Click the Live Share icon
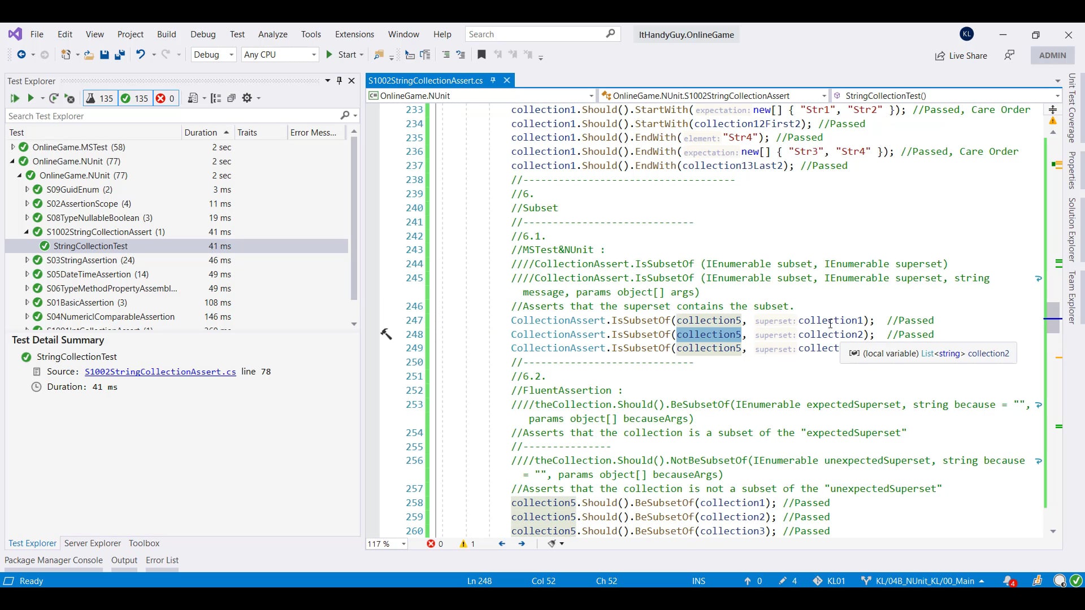 click(x=940, y=55)
